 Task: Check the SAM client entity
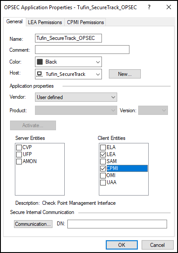[103, 161]
